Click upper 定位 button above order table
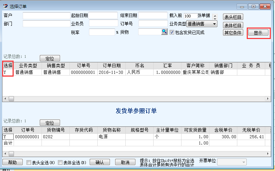Image resolution: width=275 pixels, height=171 pixels. [x=50, y=58]
